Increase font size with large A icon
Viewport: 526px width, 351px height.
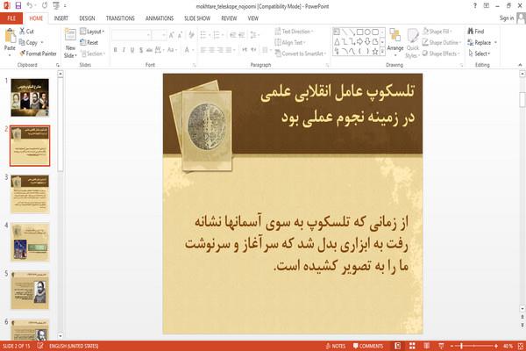click(172, 35)
